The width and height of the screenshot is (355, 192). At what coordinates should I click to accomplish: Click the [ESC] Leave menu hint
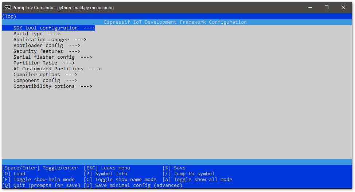[x=107, y=168]
